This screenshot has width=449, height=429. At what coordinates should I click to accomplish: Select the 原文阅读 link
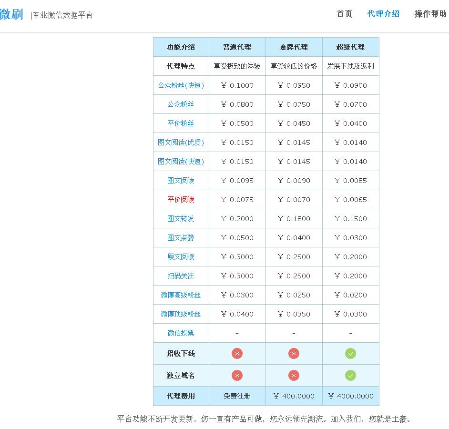tap(181, 256)
